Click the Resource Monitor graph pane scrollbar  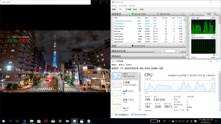coord(219,36)
